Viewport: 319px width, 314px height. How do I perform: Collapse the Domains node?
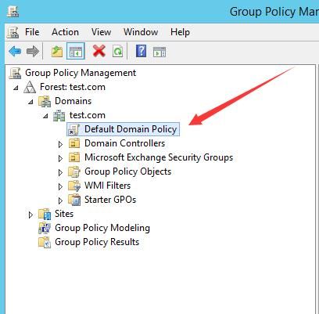30,102
